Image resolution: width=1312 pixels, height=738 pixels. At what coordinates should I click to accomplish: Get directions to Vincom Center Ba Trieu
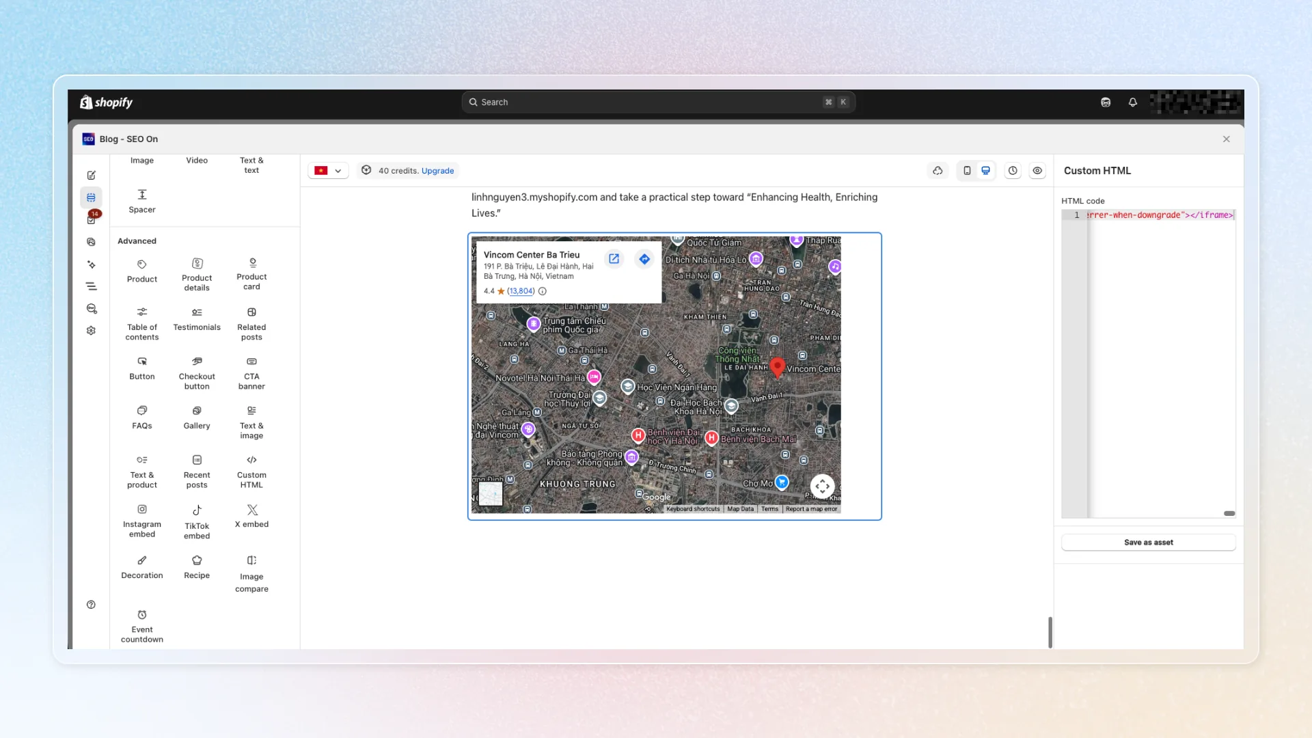[644, 259]
